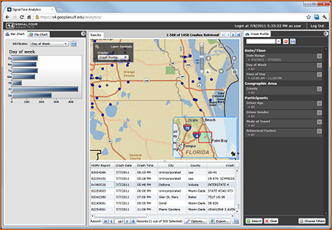This screenshot has height=230, width=332.
Task: Bookmark this page with the star
Action: coord(309,17)
